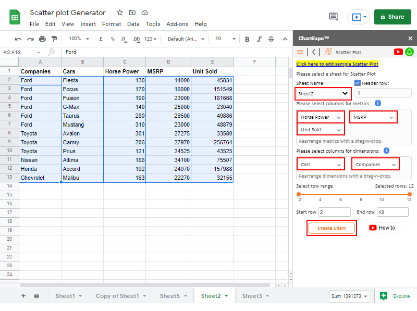Increase decimal places
This screenshot has width=417, height=311.
pos(137,39)
